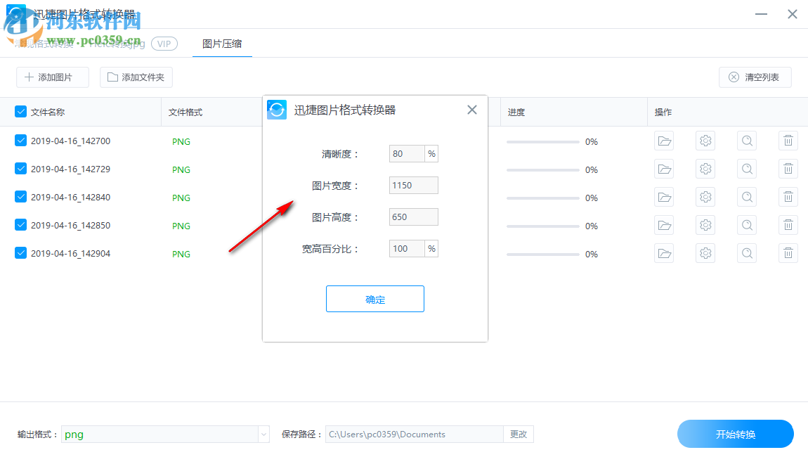Delete 2019-04-16_142840 with the trash icon
Screen dimensions: 808x457
click(788, 197)
